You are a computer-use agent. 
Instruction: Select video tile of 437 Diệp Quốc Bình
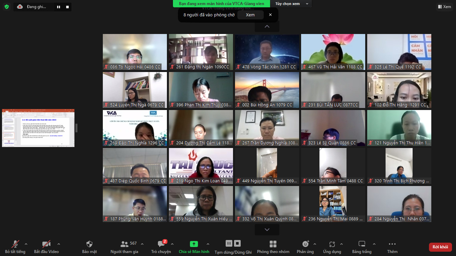(135, 166)
